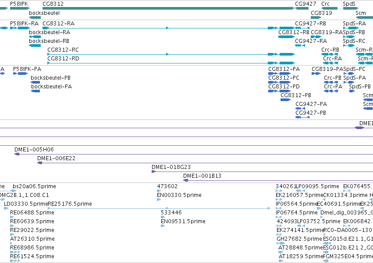
Task: Click the Crc-RB transcript label
Action: click(x=330, y=50)
